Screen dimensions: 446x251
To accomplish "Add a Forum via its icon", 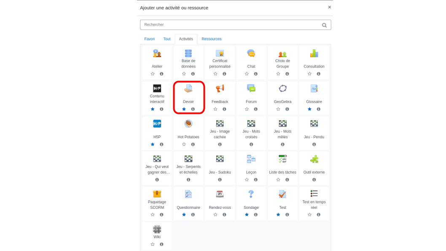I will [x=251, y=89].
